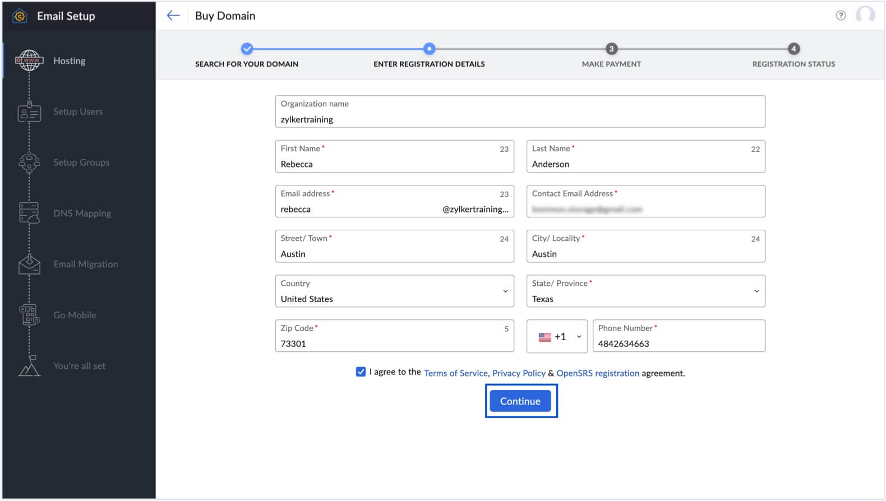Open the Setup Groups icon
This screenshot has width=886, height=501.
29,163
